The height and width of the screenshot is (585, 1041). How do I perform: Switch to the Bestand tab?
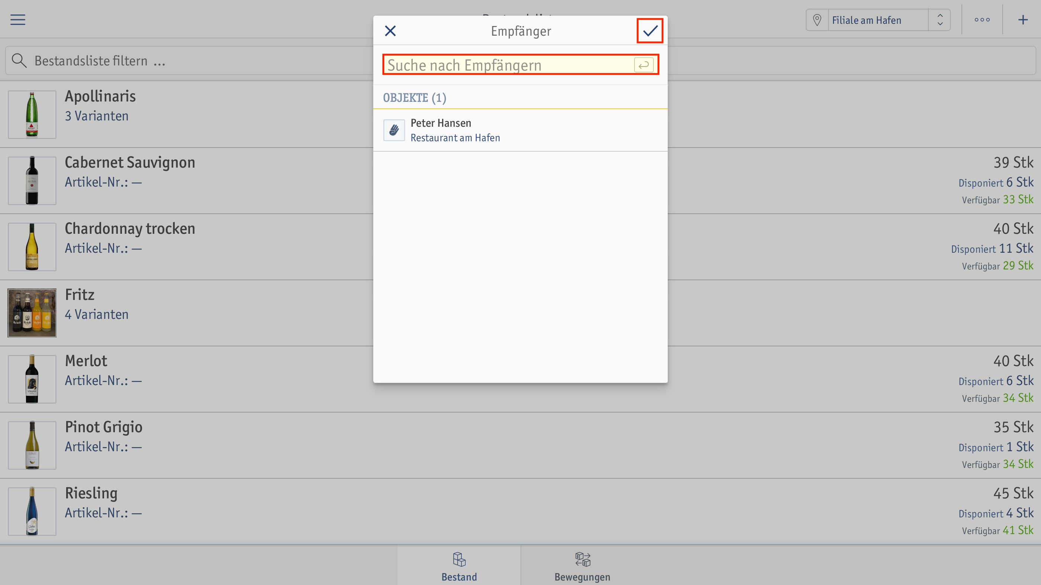click(459, 566)
